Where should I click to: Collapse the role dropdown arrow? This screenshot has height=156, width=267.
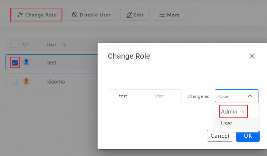coord(250,96)
